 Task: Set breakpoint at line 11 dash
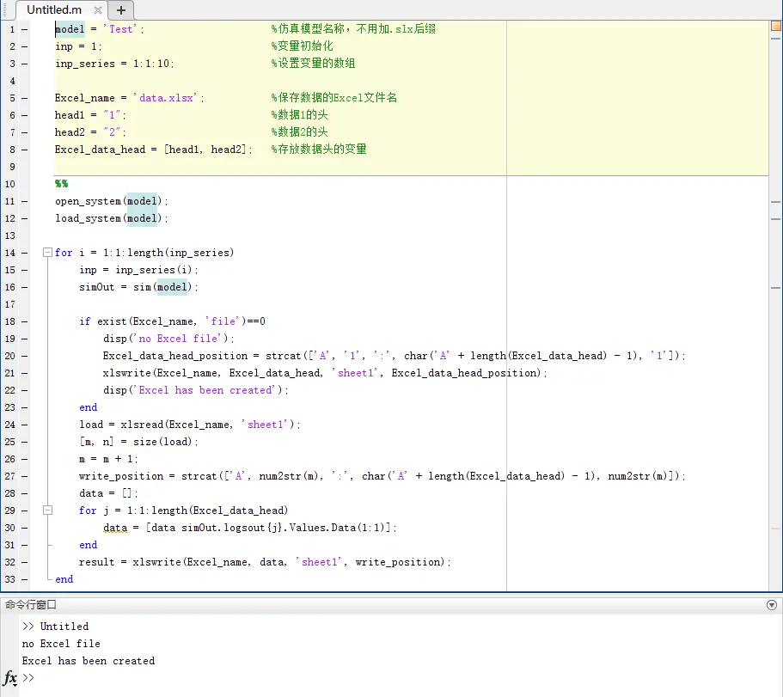click(24, 201)
